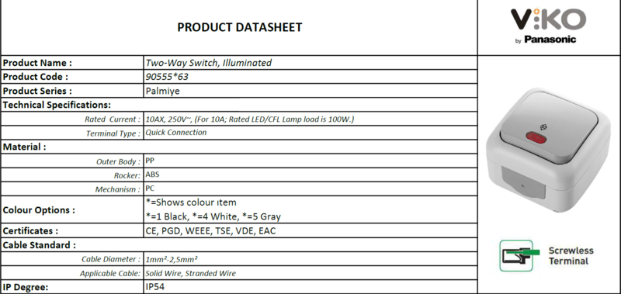Click the Solid Wire, Stranded Wire cell
Image resolution: width=621 pixels, height=294 pixels.
pyautogui.click(x=310, y=273)
